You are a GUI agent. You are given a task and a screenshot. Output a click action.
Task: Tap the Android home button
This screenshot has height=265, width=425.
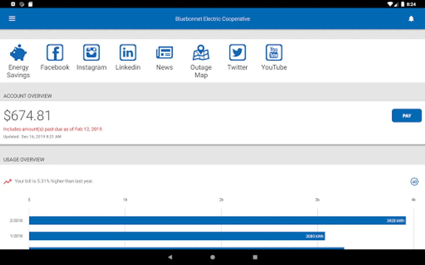click(212, 257)
